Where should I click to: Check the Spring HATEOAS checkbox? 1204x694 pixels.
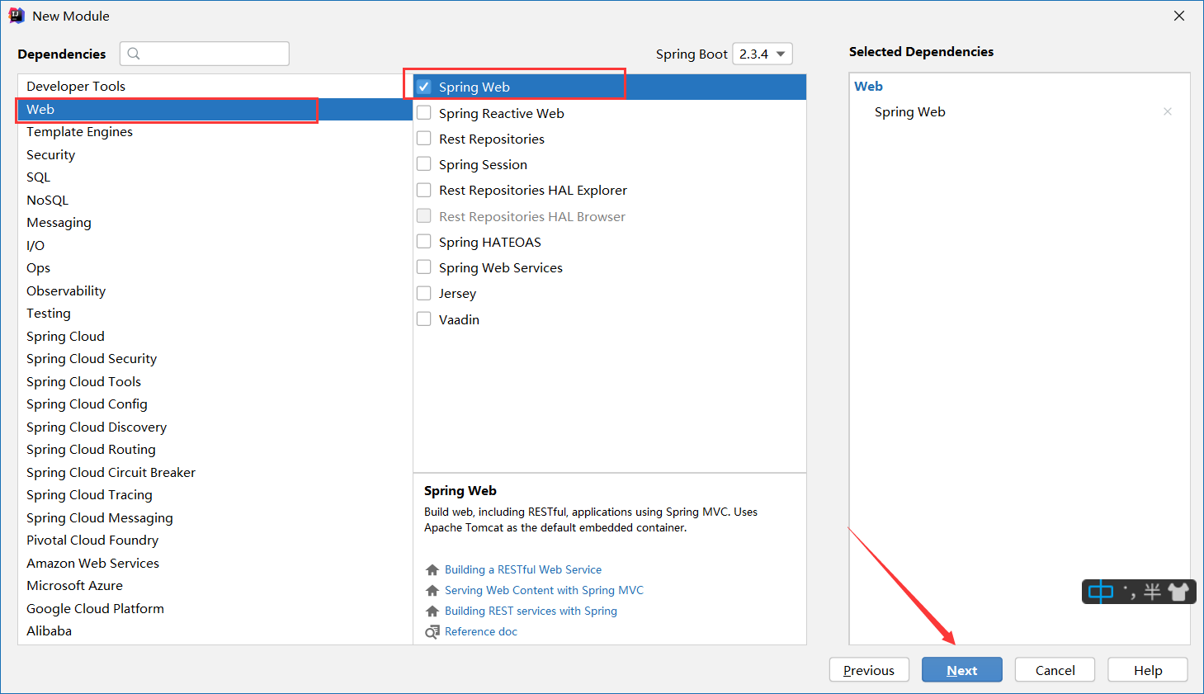point(424,242)
